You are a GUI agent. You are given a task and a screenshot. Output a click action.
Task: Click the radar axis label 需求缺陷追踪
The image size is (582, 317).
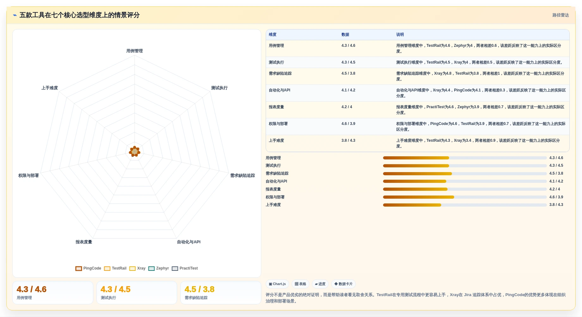[243, 176]
